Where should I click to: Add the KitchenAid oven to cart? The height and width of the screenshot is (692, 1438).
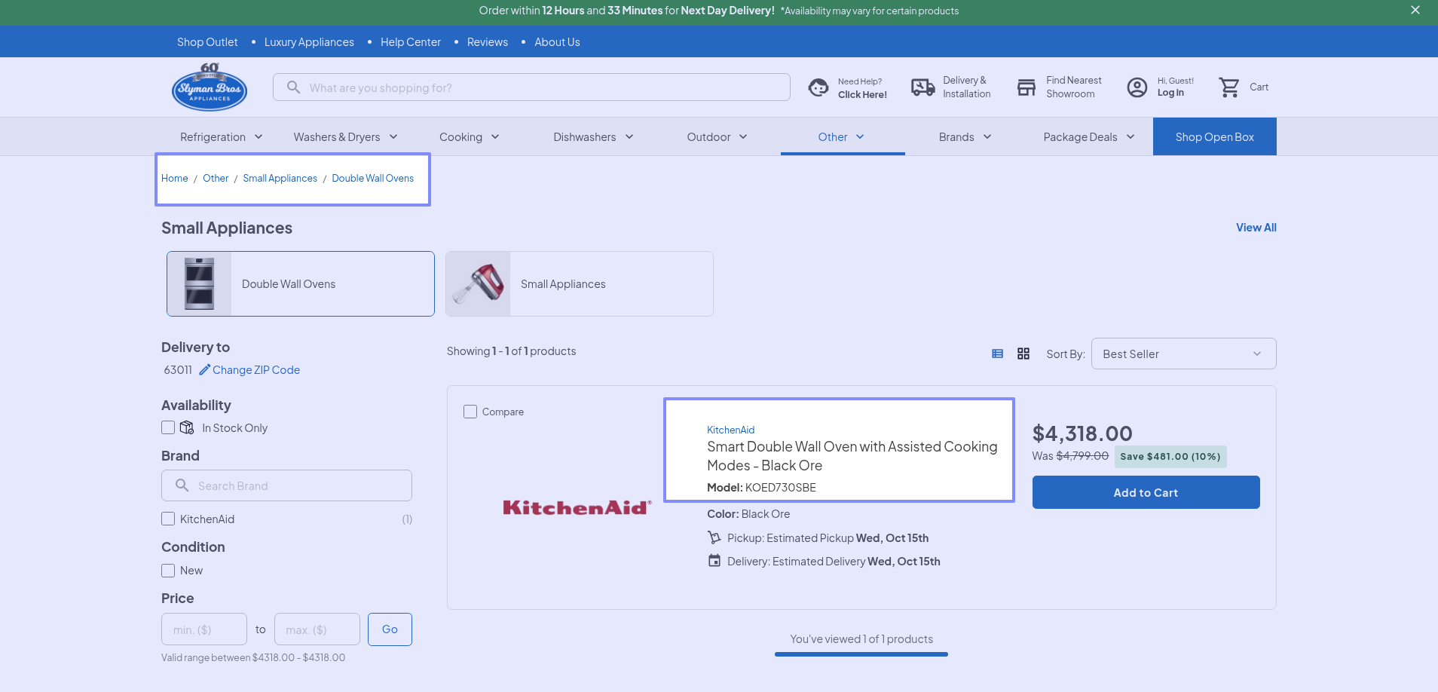pyautogui.click(x=1145, y=492)
